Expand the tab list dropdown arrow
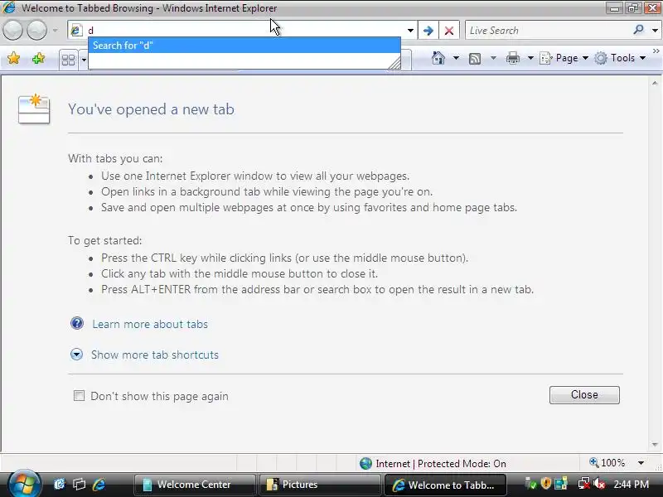 pos(84,60)
